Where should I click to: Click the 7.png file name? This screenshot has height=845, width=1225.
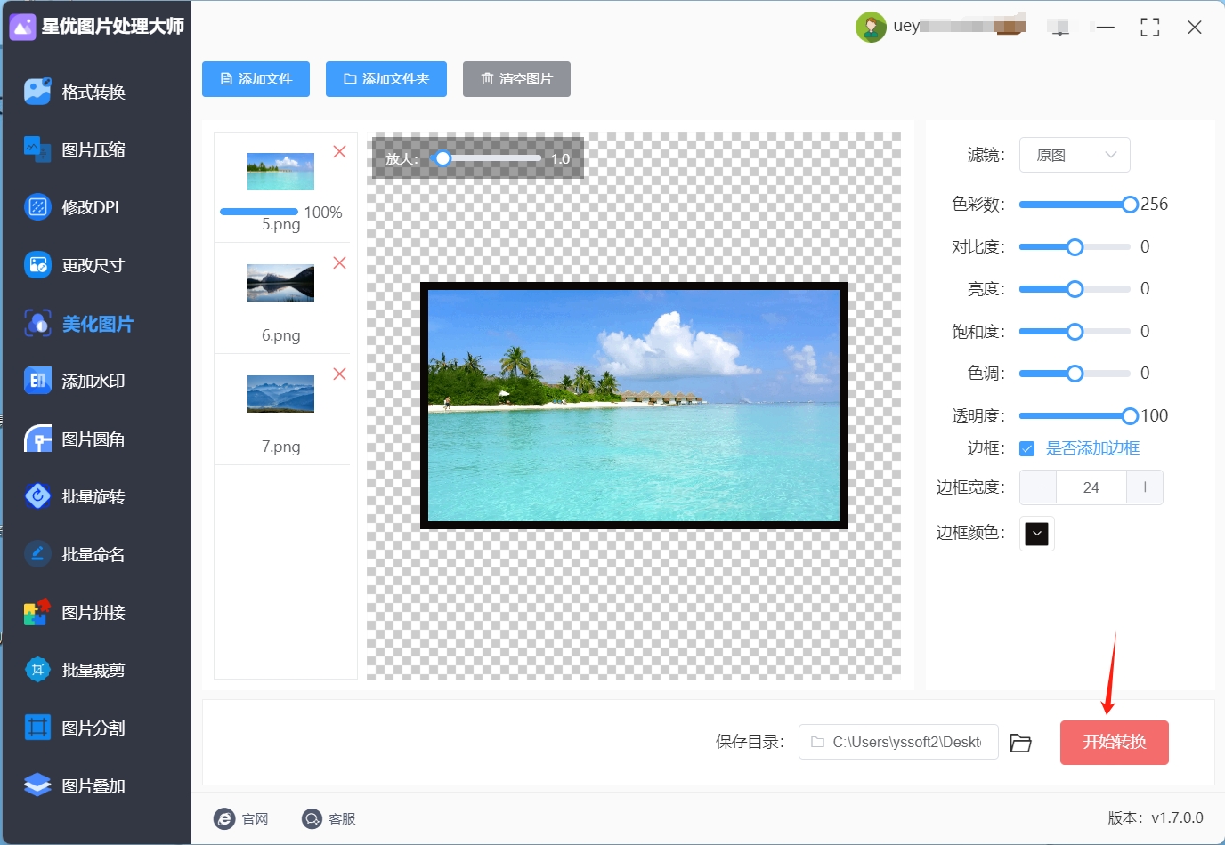click(280, 447)
